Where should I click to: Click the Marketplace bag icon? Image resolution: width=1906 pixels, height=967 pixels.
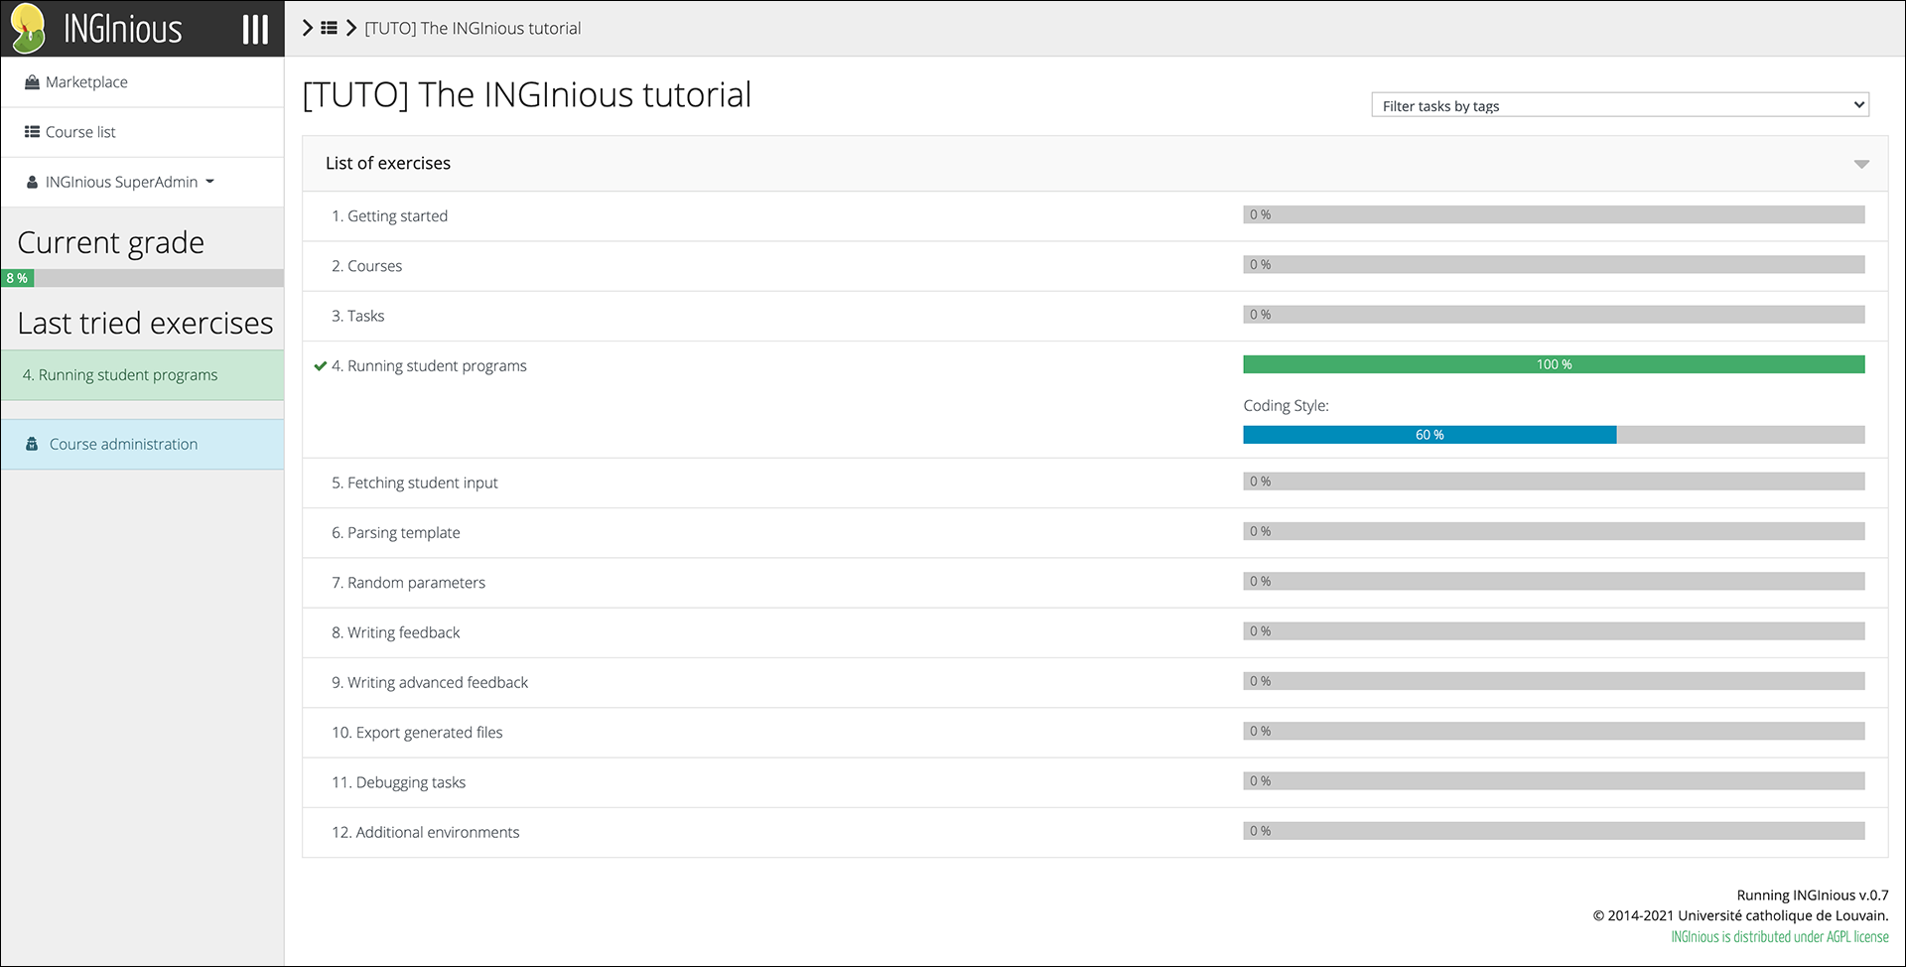tap(32, 82)
